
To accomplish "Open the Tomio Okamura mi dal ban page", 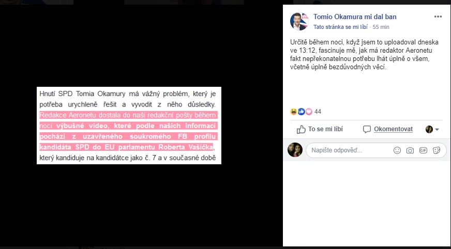I will tap(355, 17).
